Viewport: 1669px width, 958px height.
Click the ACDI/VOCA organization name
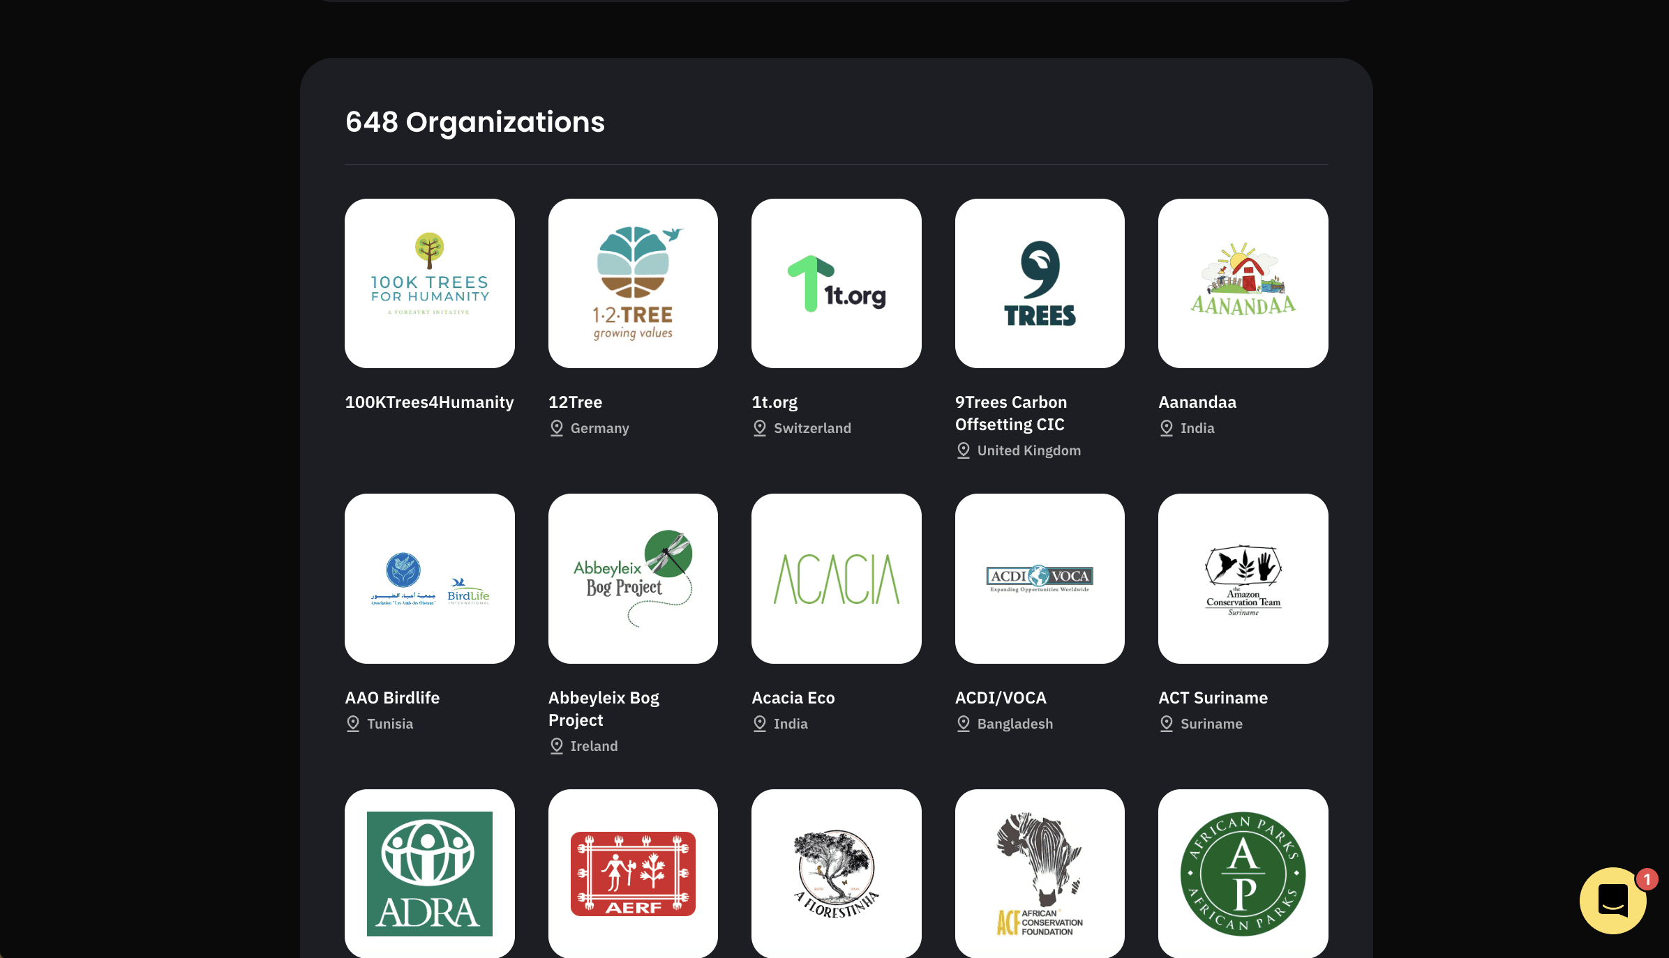(x=1001, y=698)
